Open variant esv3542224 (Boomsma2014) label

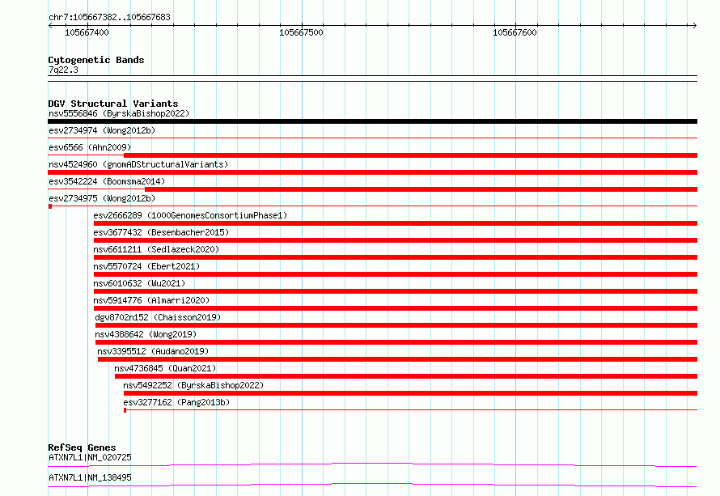107,181
